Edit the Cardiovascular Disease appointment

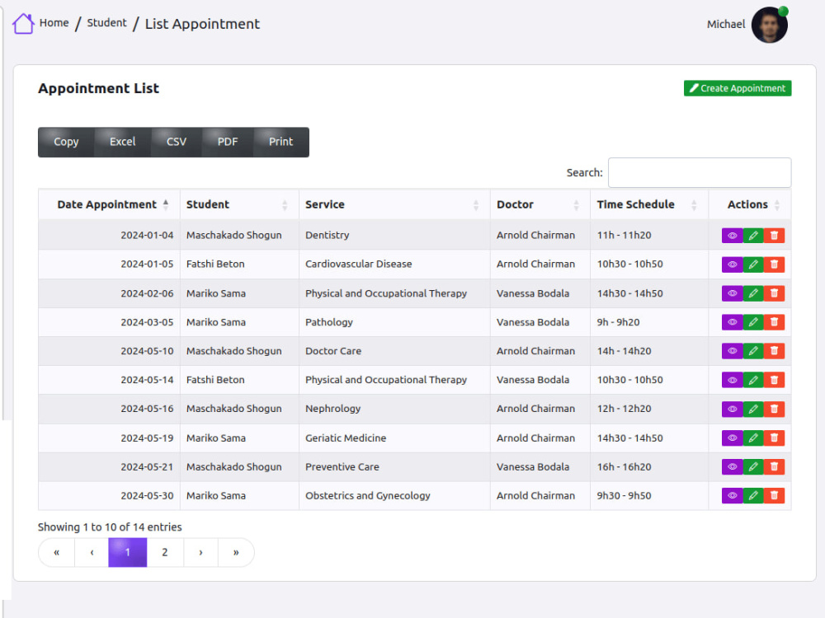[x=753, y=265]
